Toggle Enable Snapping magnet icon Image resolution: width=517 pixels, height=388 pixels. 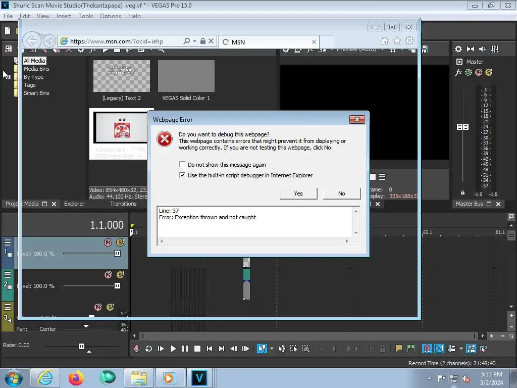point(427,349)
